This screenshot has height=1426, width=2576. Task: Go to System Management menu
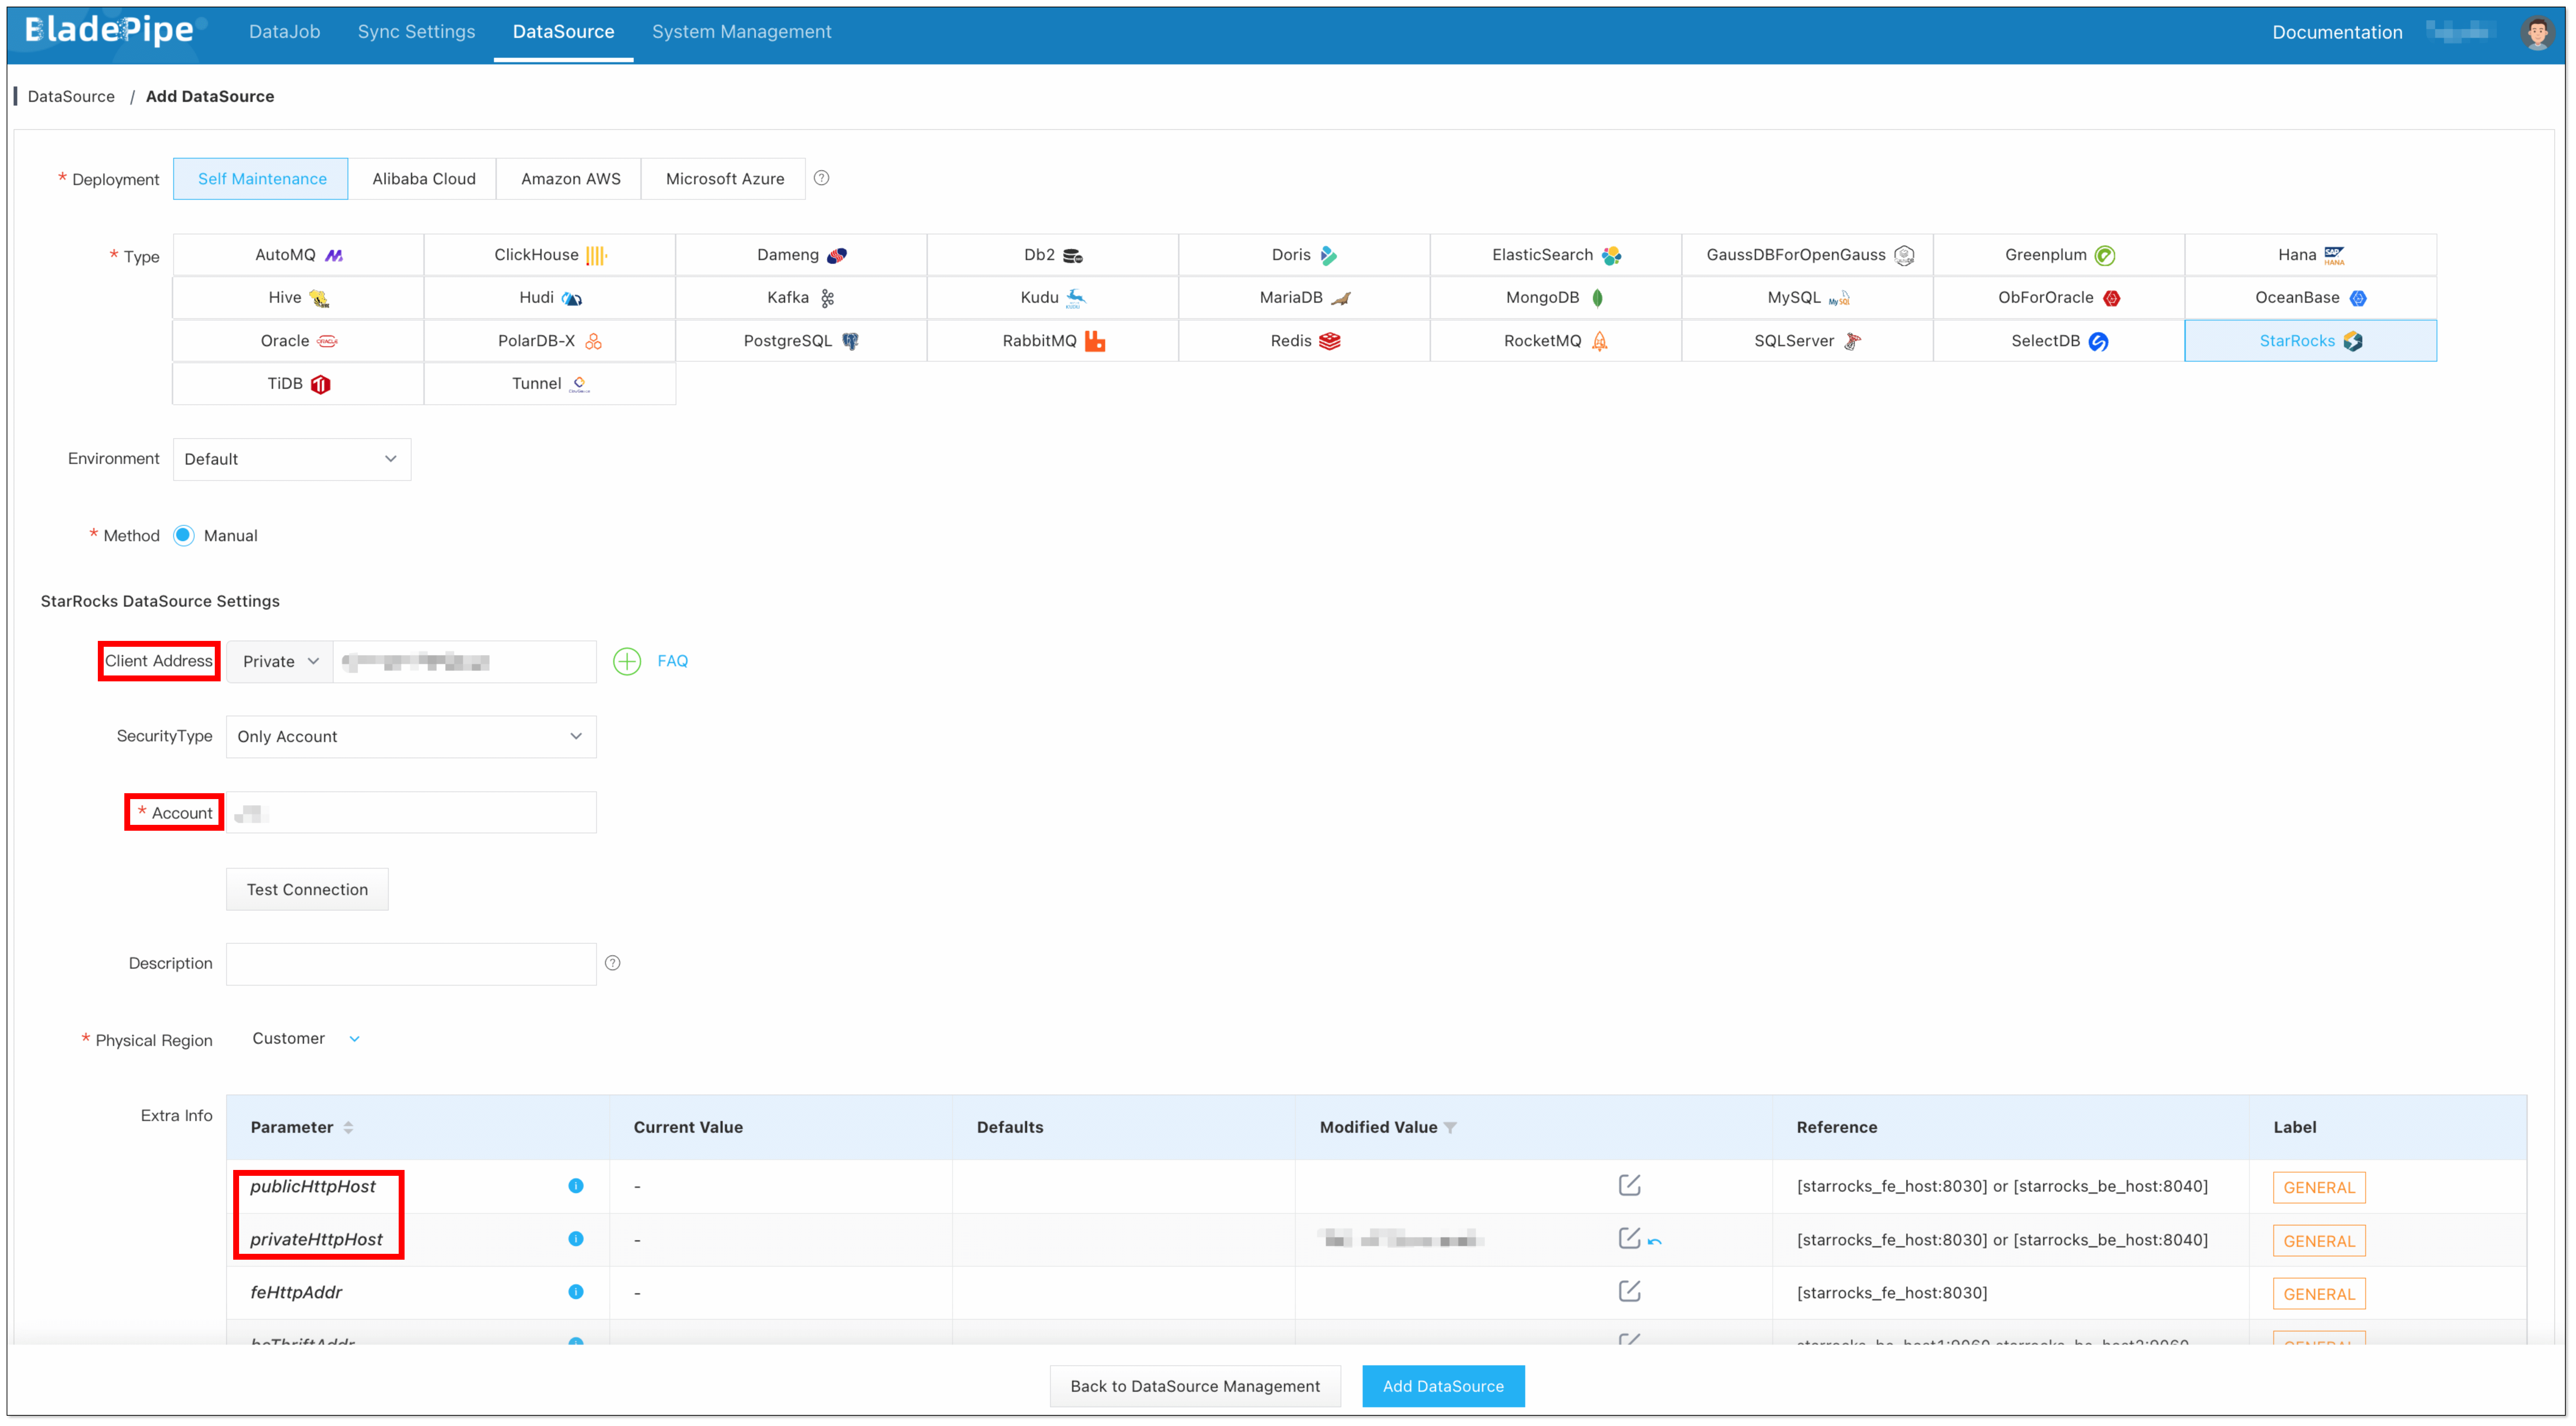point(741,32)
